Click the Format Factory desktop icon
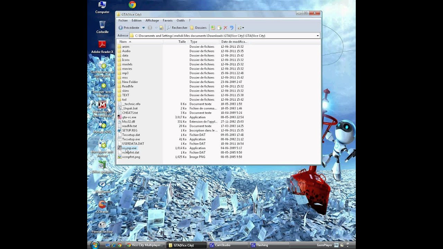This screenshot has height=249, width=443. tap(102, 227)
